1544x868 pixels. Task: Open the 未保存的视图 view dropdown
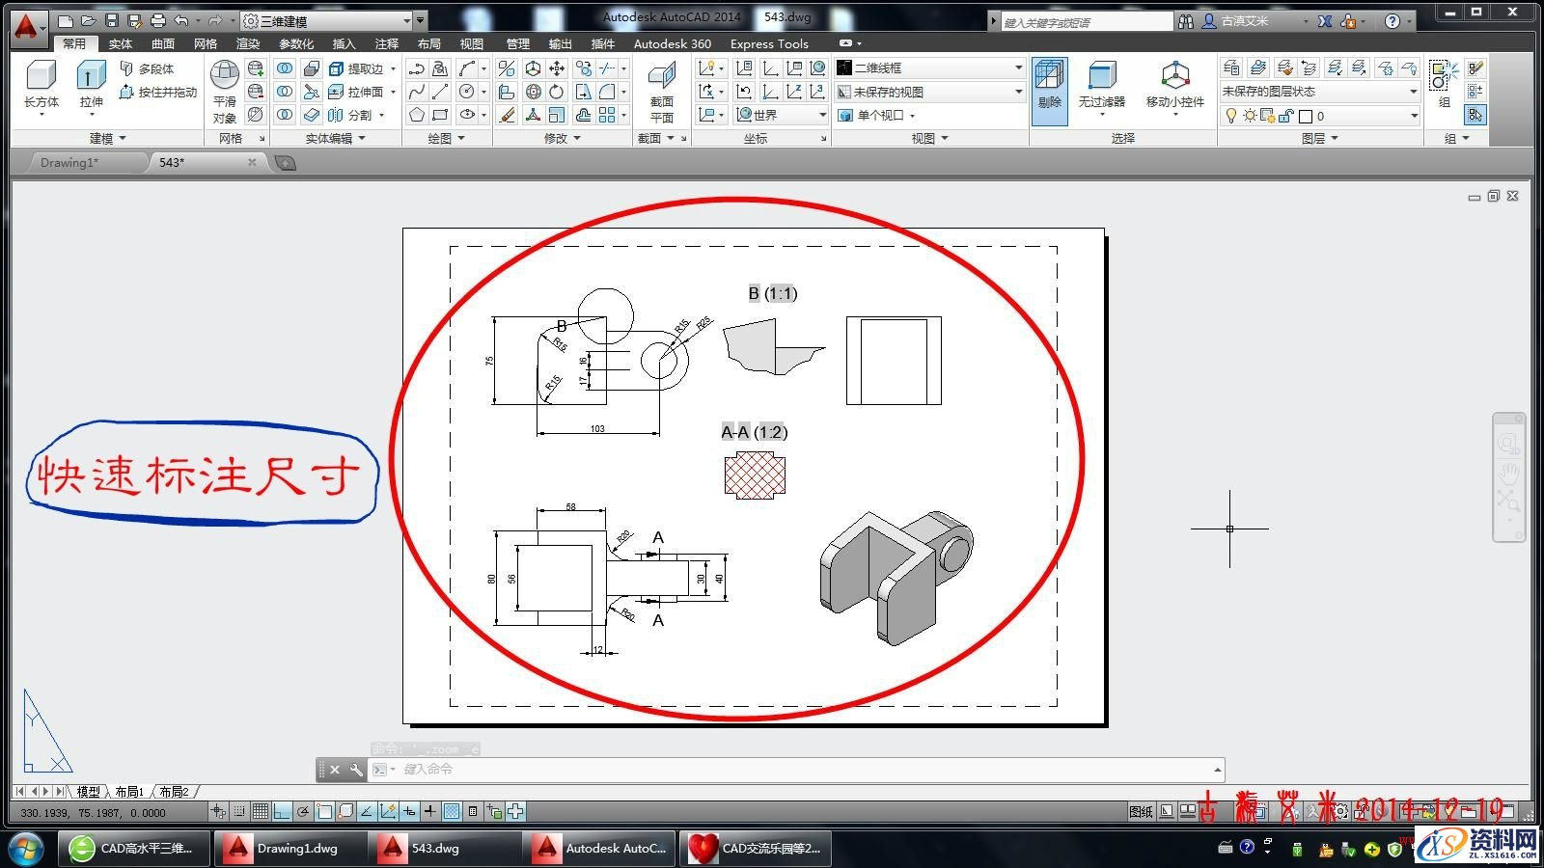[x=1019, y=92]
